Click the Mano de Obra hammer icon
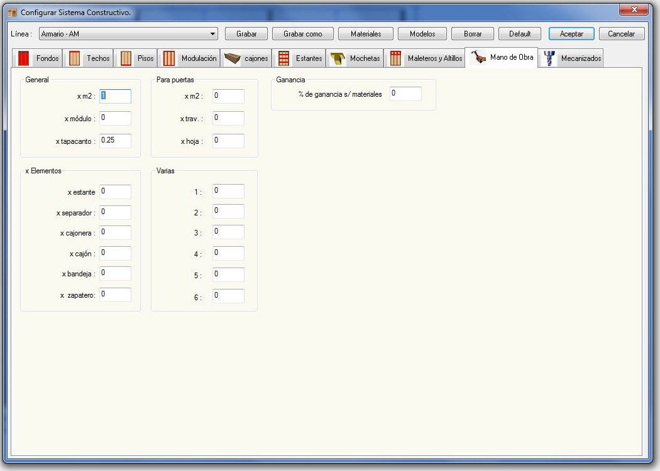 [x=478, y=57]
